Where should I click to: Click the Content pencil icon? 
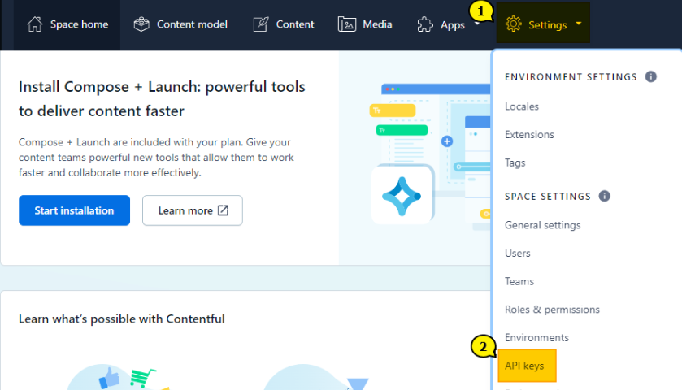(x=261, y=24)
